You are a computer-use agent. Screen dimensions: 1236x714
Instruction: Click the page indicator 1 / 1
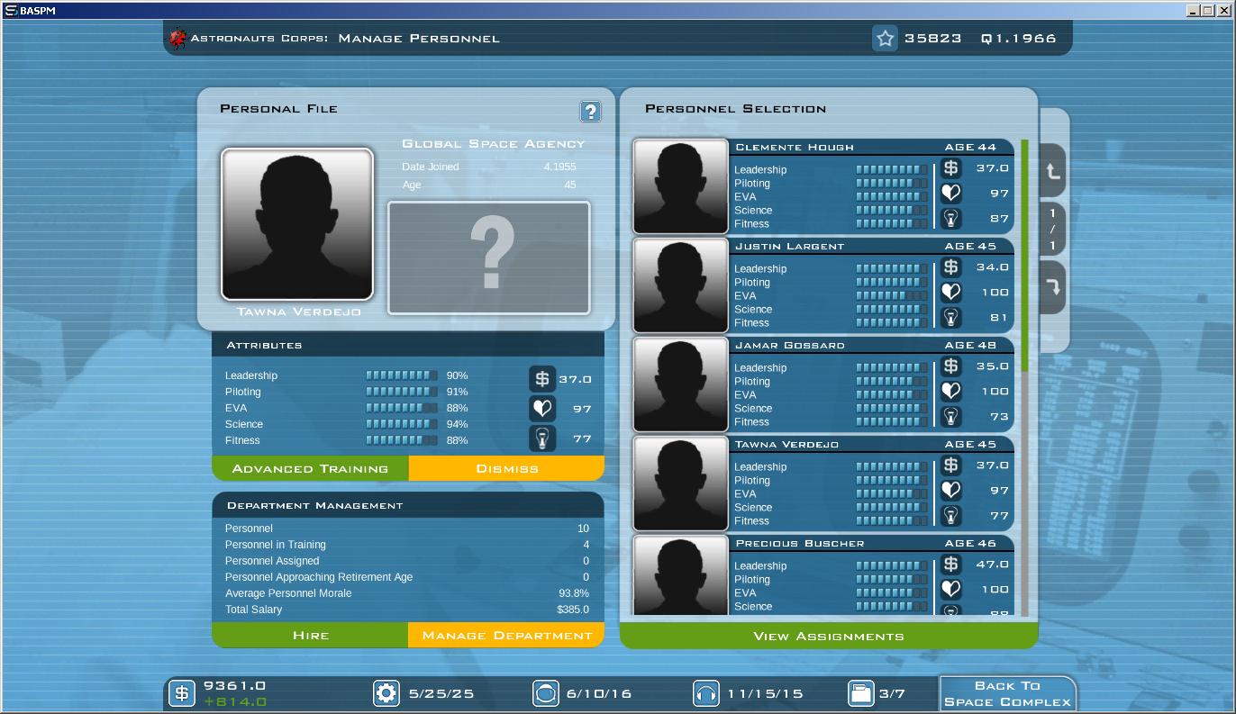1052,230
